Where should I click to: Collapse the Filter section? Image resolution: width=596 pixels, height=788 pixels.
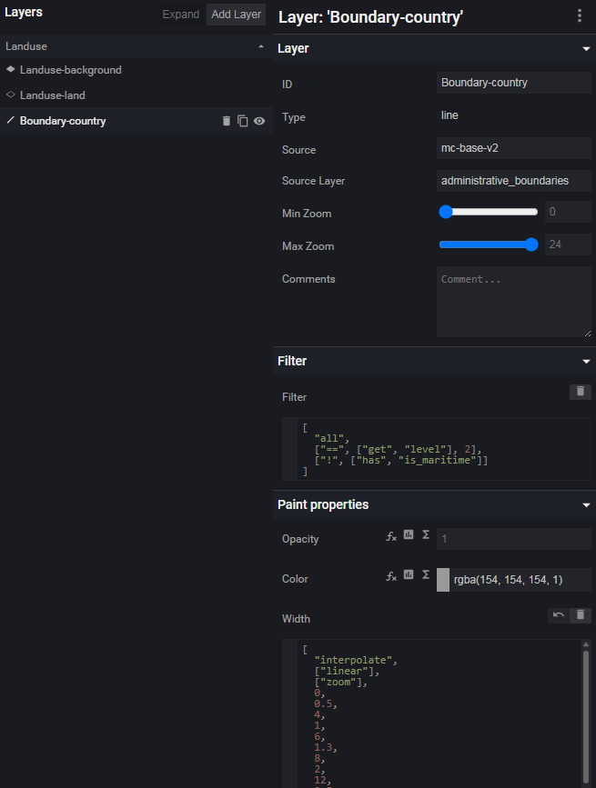586,361
